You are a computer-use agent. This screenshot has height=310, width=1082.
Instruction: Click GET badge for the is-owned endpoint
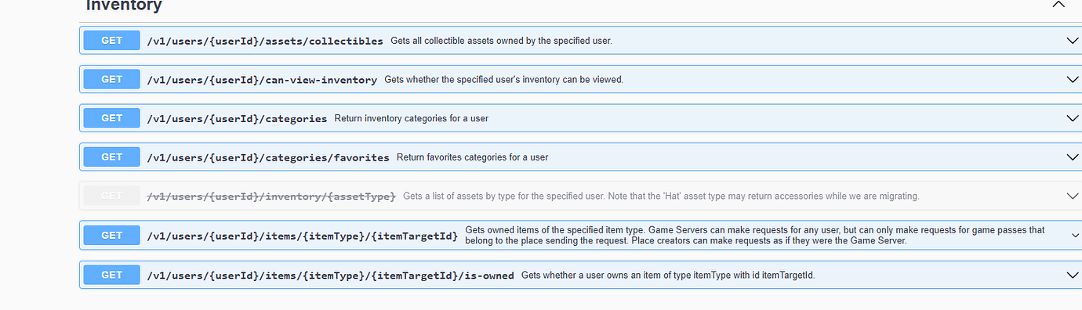coord(112,275)
